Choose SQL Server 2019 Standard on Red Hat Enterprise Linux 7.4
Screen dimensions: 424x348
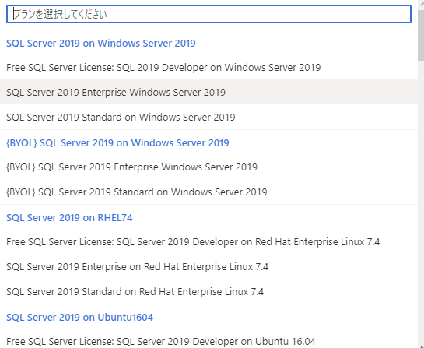tap(208, 291)
